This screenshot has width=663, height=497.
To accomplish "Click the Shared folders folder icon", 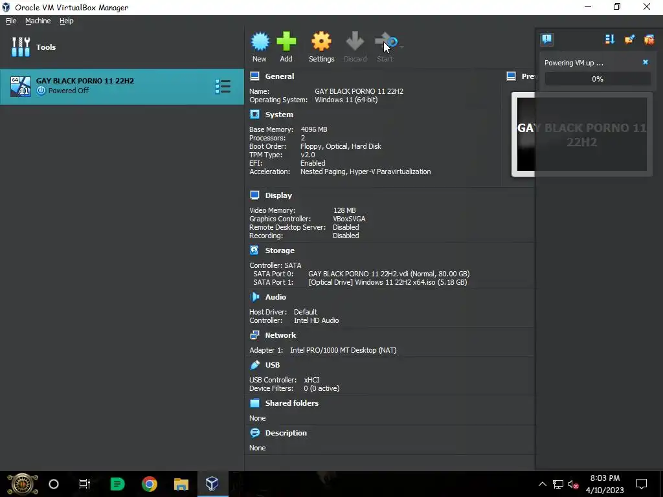I will [x=254, y=403].
